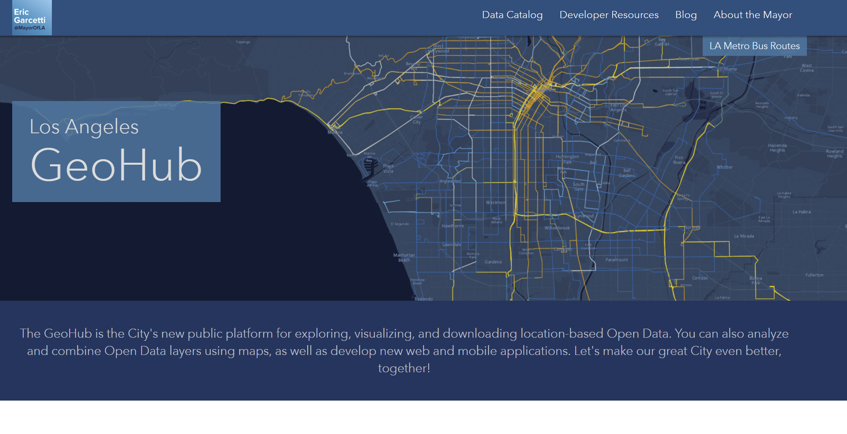Click the Hawthorne map label
The width and height of the screenshot is (847, 434).
453,226
